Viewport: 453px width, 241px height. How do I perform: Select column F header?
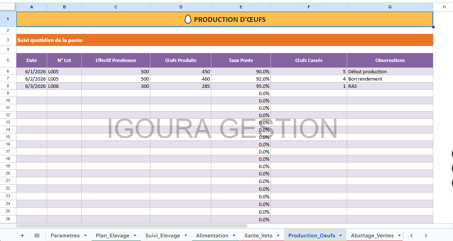click(309, 7)
